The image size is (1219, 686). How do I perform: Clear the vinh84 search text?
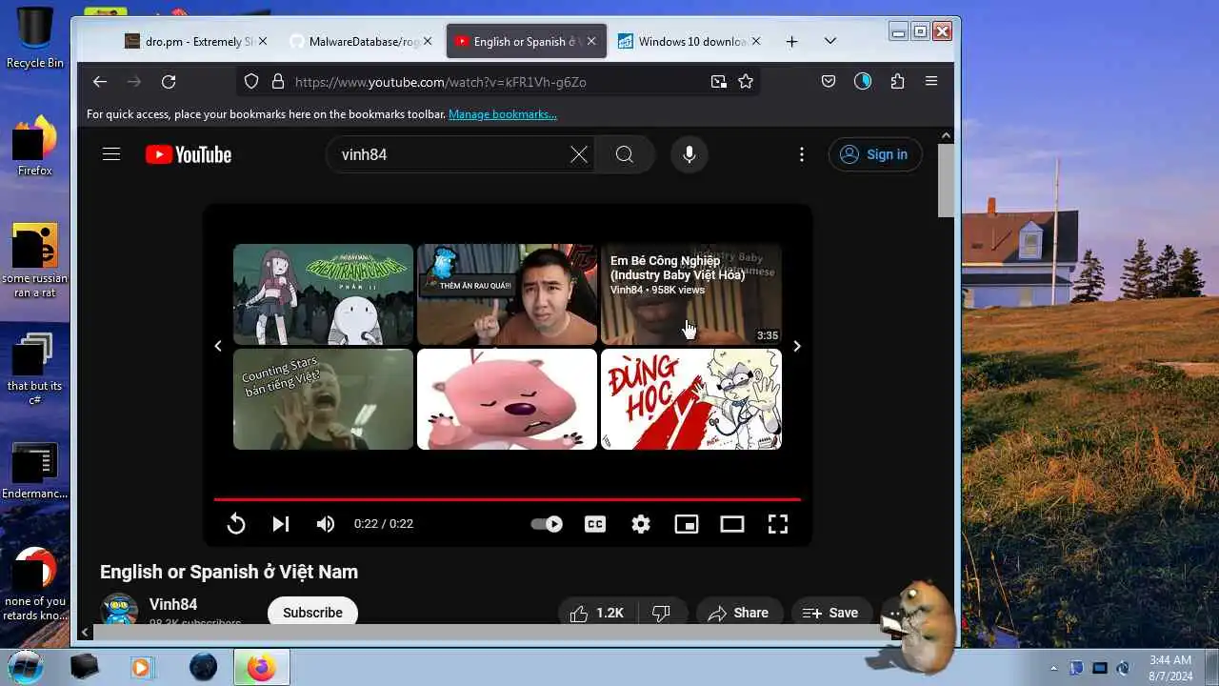point(579,154)
